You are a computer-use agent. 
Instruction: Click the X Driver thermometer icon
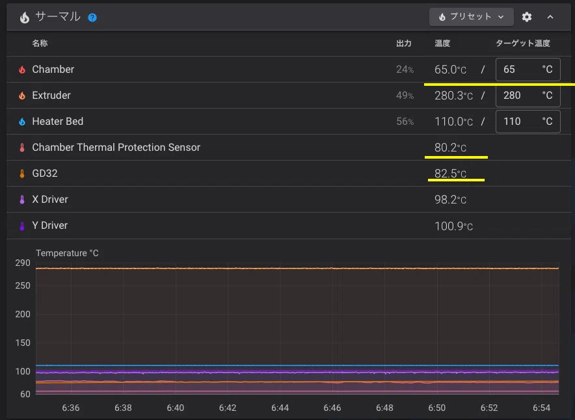(22, 200)
